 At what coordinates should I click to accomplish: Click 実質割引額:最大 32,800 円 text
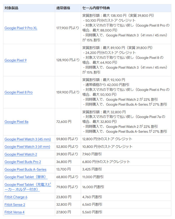point(104,112)
